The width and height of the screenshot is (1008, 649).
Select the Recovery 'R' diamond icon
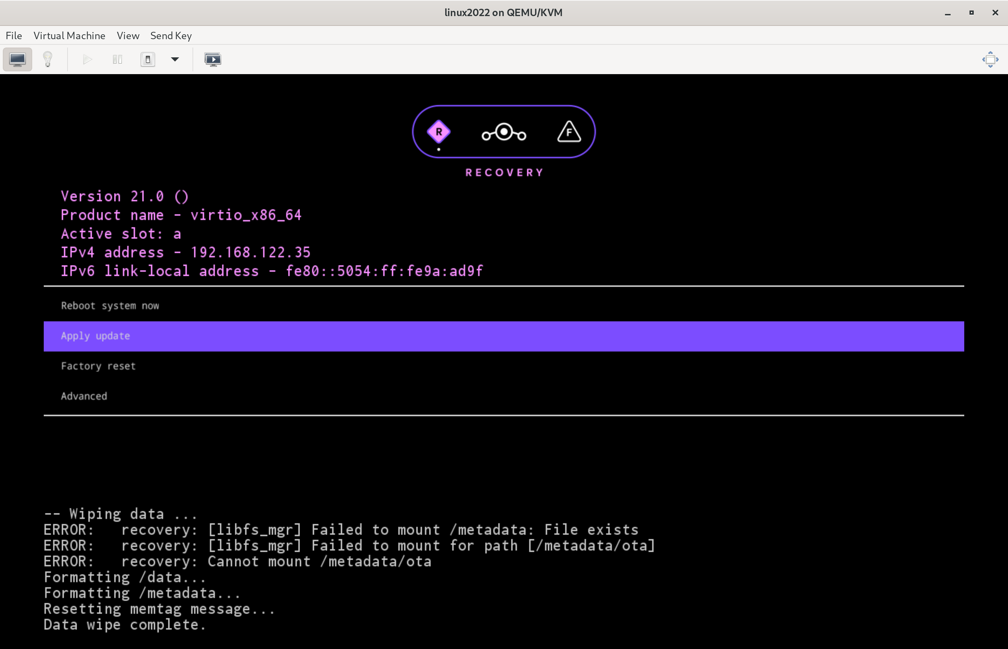tap(439, 132)
